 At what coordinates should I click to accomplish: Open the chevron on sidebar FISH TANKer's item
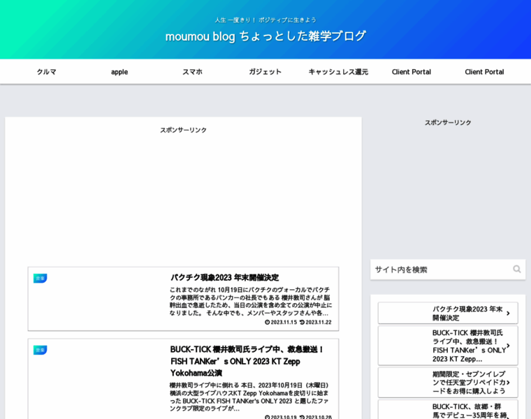(508, 346)
